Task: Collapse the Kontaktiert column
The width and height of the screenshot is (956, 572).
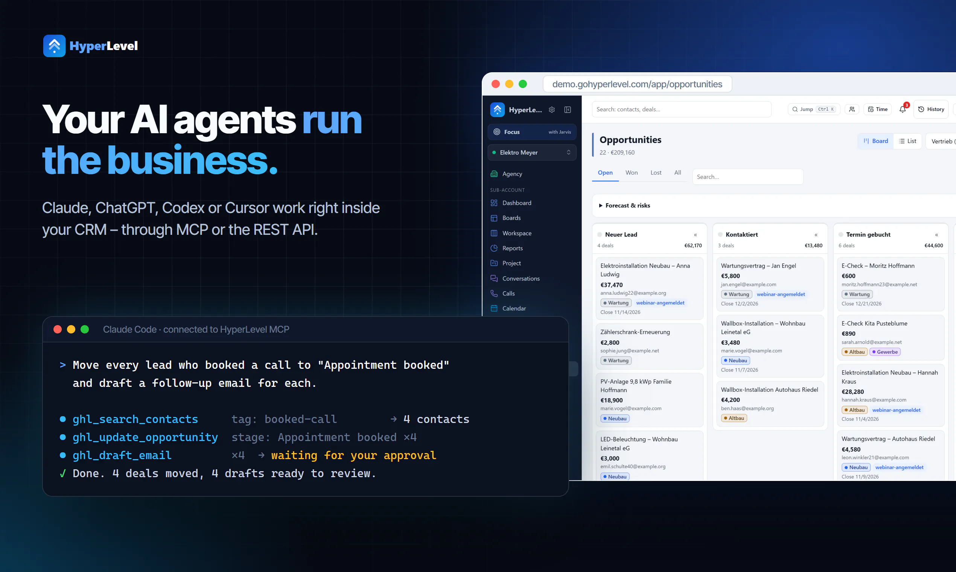Action: pos(816,235)
